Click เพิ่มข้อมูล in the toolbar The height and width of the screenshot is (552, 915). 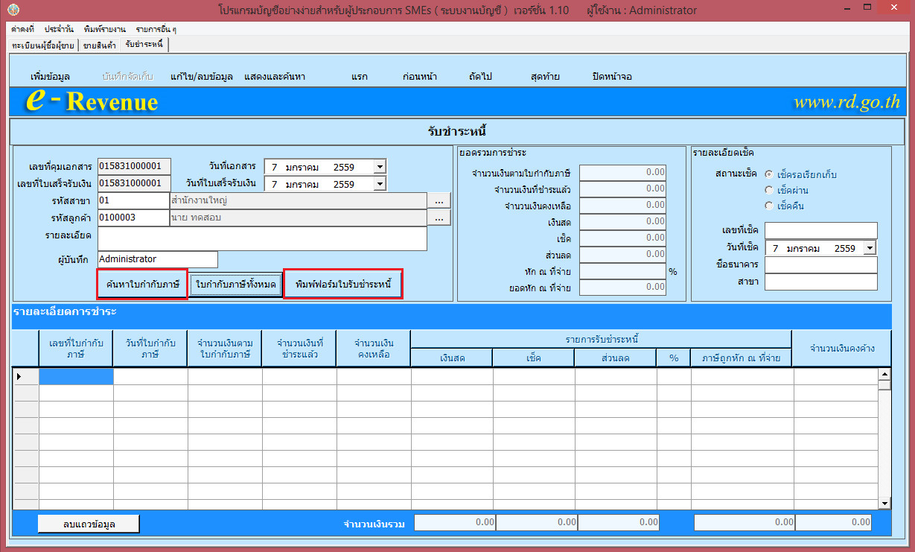[x=51, y=77]
